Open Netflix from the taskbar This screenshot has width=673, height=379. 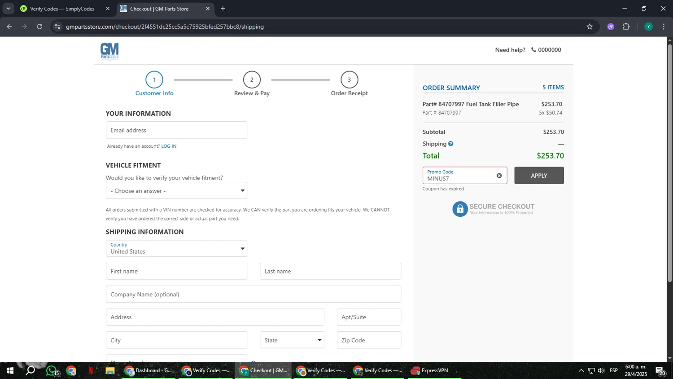pyautogui.click(x=91, y=371)
